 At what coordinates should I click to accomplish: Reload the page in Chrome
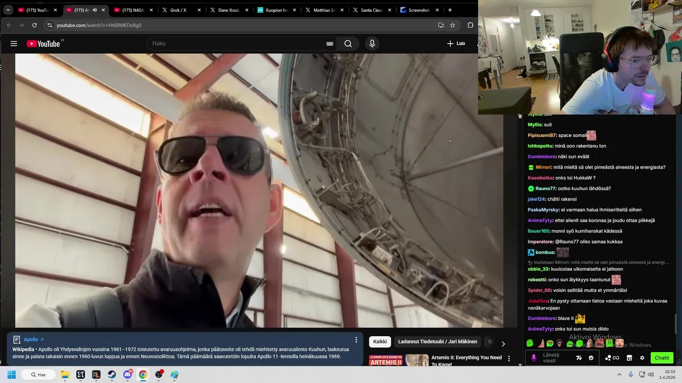coord(35,25)
